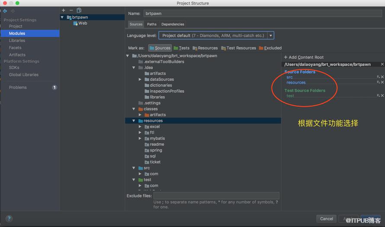Screen dimensions: 385x227
Task: Remove the brtpawn content root
Action: (x=382, y=64)
